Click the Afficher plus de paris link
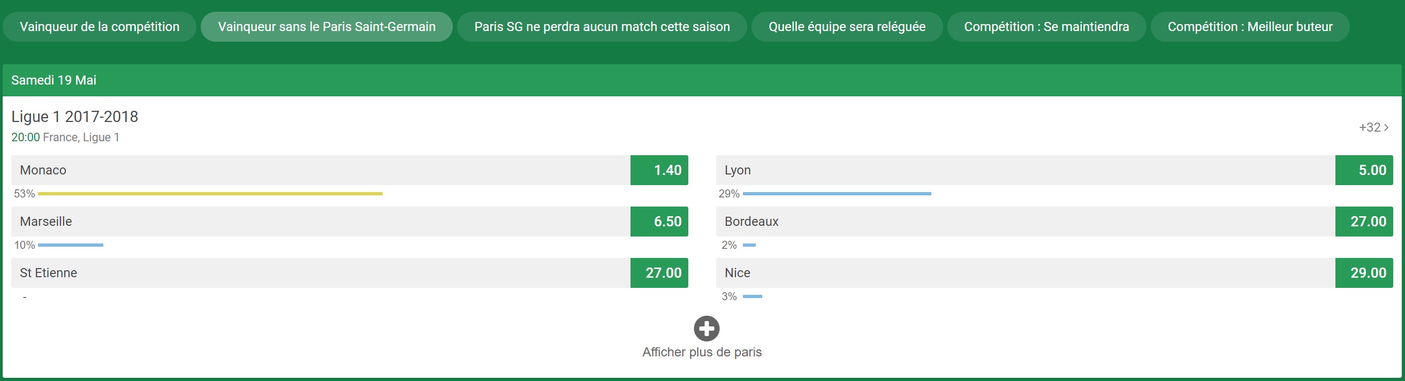Screen dimensions: 1405x381 click(x=702, y=352)
